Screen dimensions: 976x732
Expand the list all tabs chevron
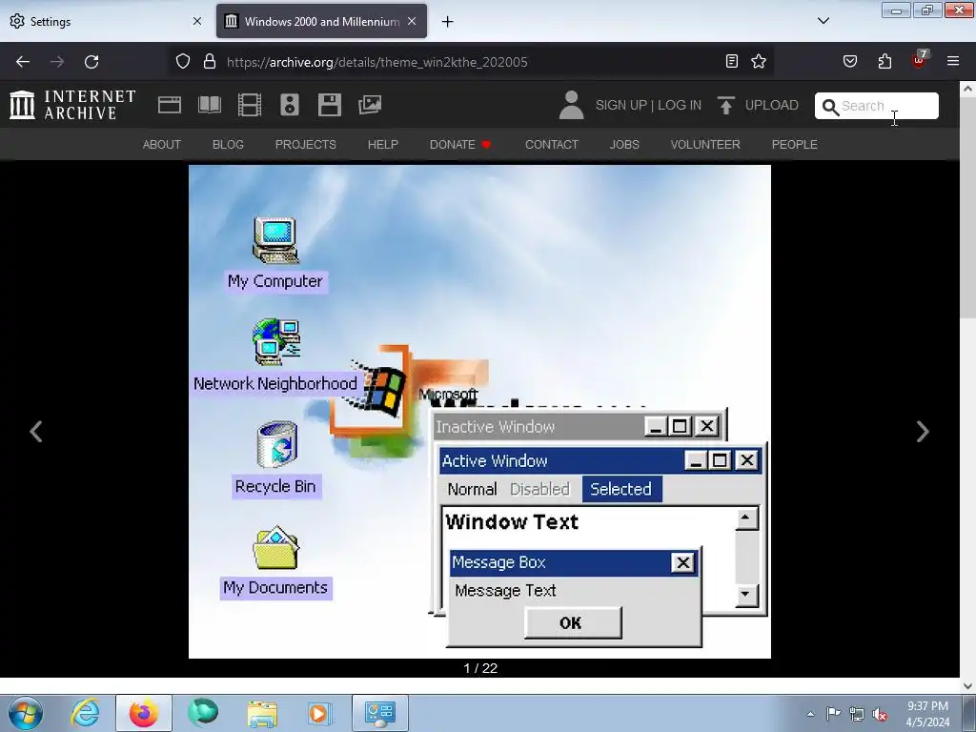click(823, 21)
